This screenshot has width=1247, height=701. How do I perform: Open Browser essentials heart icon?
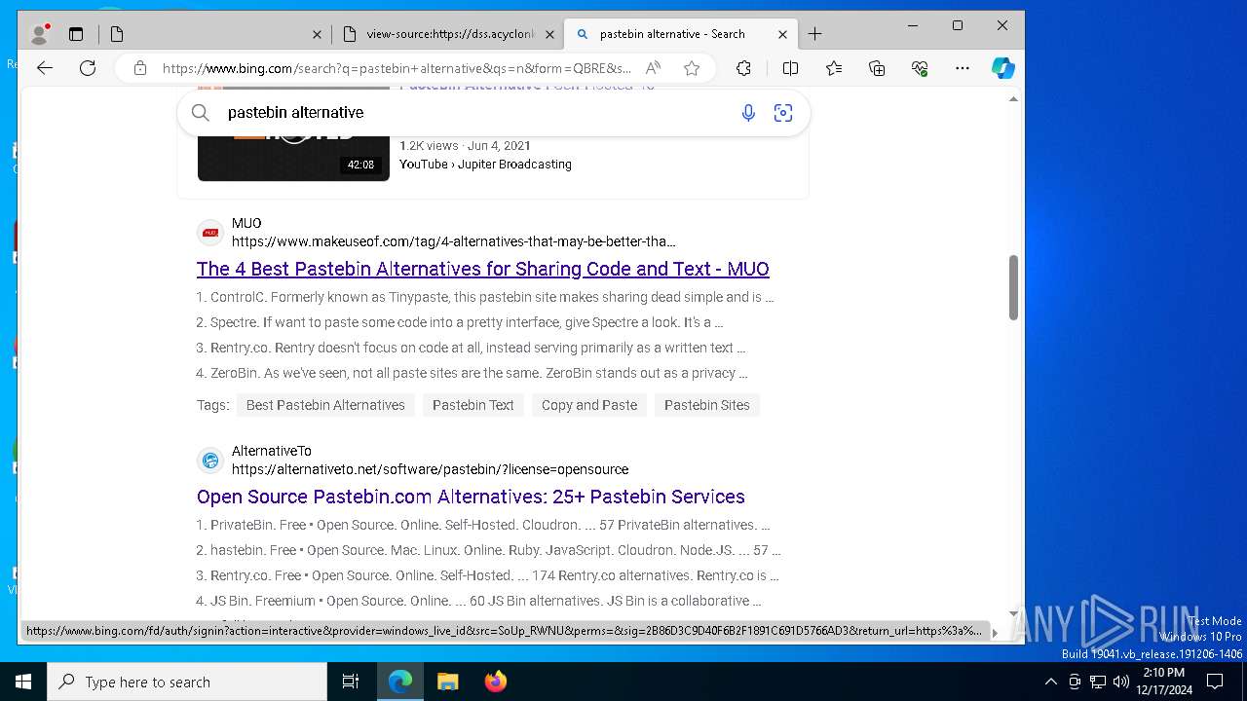pyautogui.click(x=920, y=68)
